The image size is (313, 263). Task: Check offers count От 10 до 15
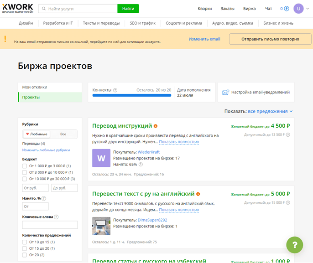(x=25, y=242)
